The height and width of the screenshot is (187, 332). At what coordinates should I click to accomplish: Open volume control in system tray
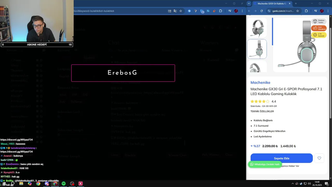point(309,184)
